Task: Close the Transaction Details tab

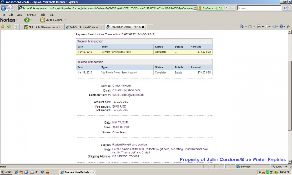Action: click(x=143, y=27)
